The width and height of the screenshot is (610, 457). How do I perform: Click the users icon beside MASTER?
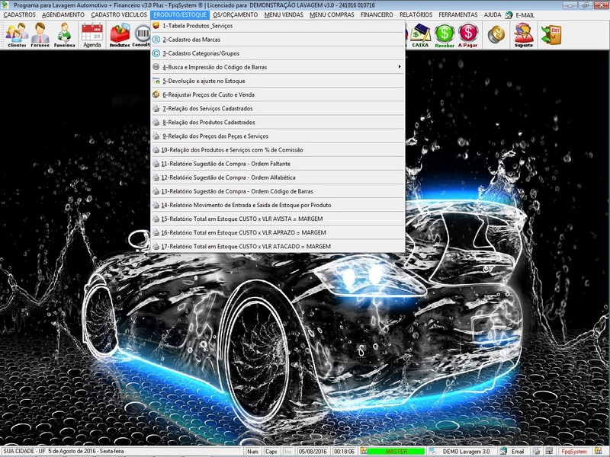tap(364, 451)
